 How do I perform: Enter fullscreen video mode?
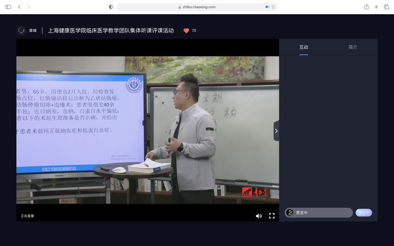271,216
